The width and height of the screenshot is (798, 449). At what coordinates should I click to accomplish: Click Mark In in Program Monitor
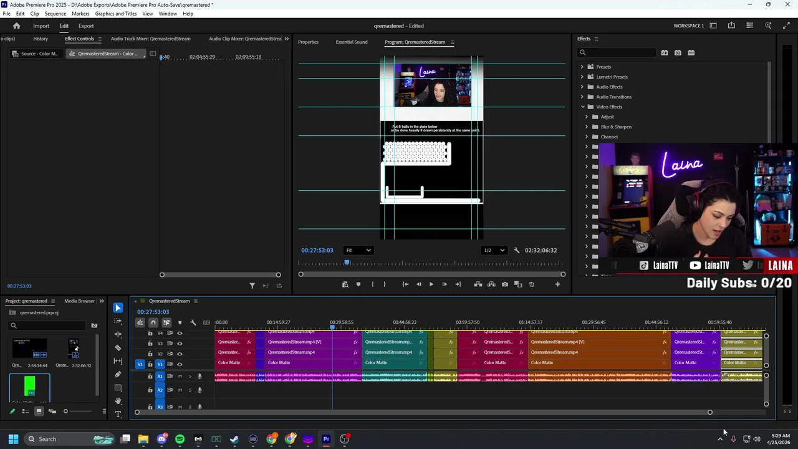click(372, 284)
